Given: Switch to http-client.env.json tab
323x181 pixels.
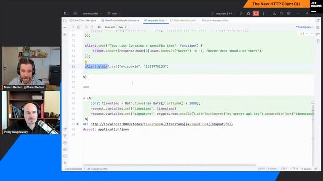Looking at the screenshot, I should click(183, 20).
